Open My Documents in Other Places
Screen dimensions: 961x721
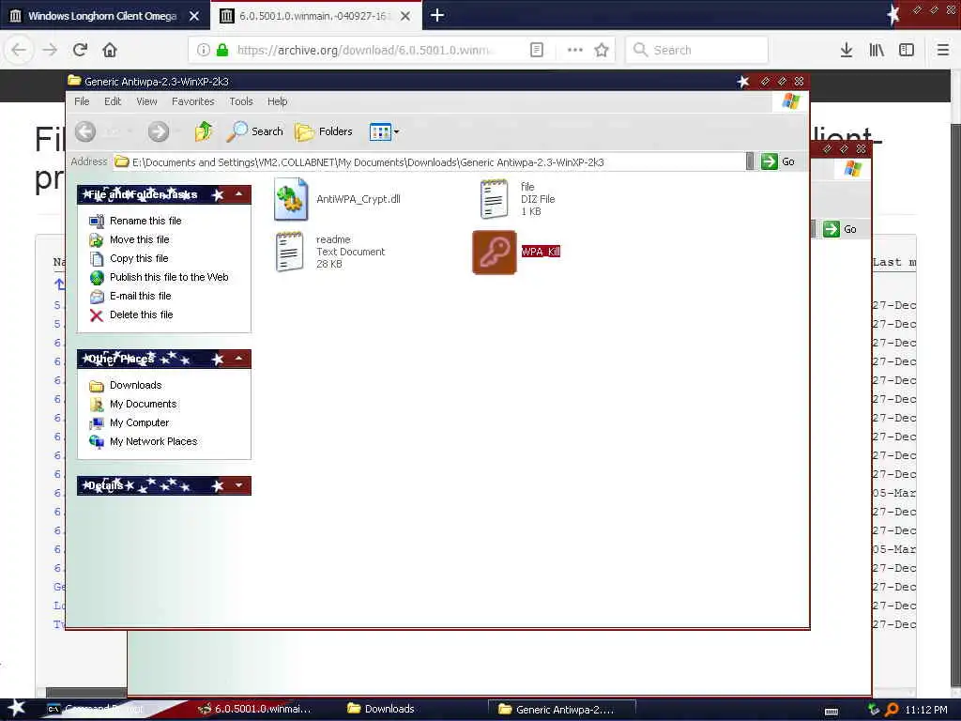click(x=143, y=404)
